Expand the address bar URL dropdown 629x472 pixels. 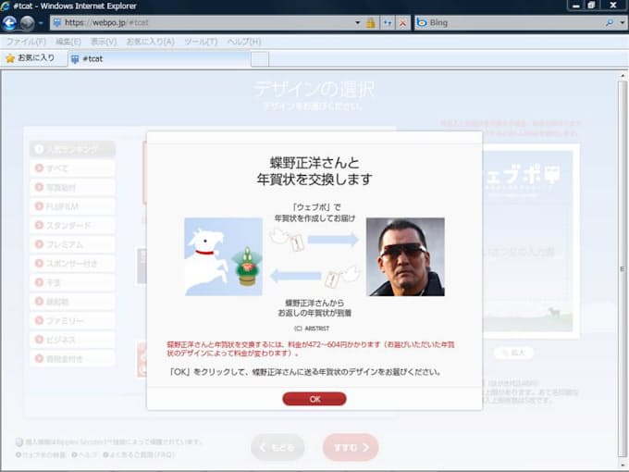[358, 22]
